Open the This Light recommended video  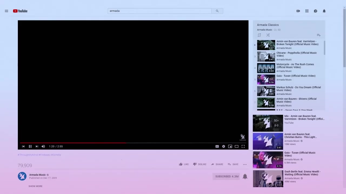pos(289,141)
